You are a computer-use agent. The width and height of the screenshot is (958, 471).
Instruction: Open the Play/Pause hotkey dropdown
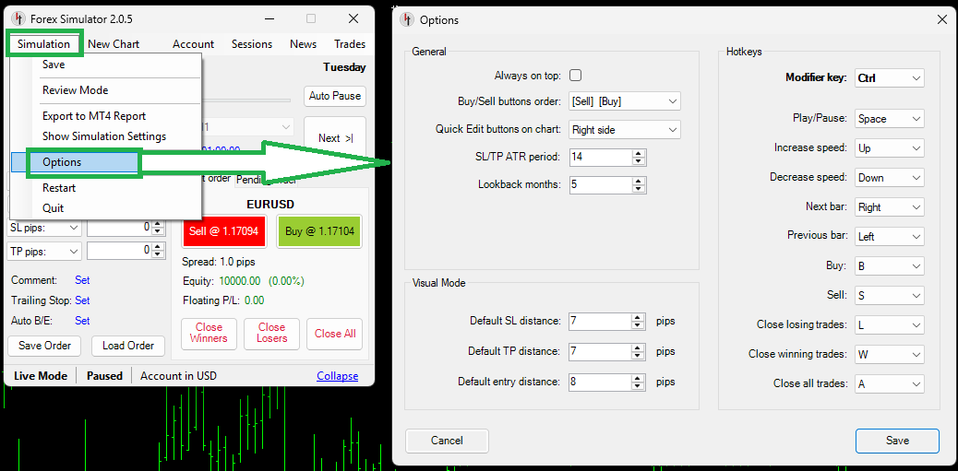tap(889, 119)
